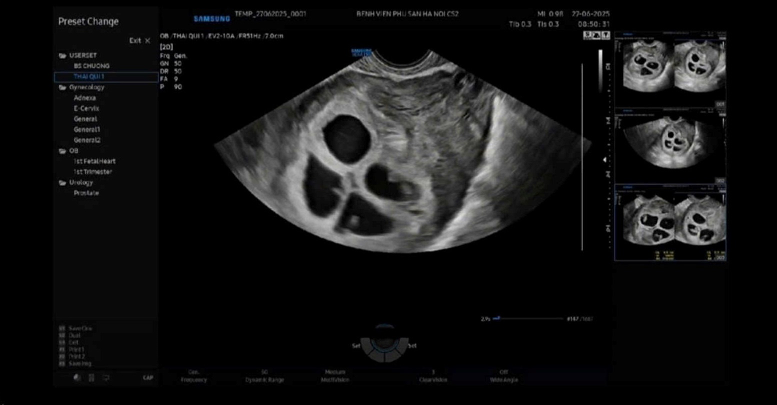Open the top dual-image thumbnail
This screenshot has width=777, height=405.
pyautogui.click(x=670, y=67)
